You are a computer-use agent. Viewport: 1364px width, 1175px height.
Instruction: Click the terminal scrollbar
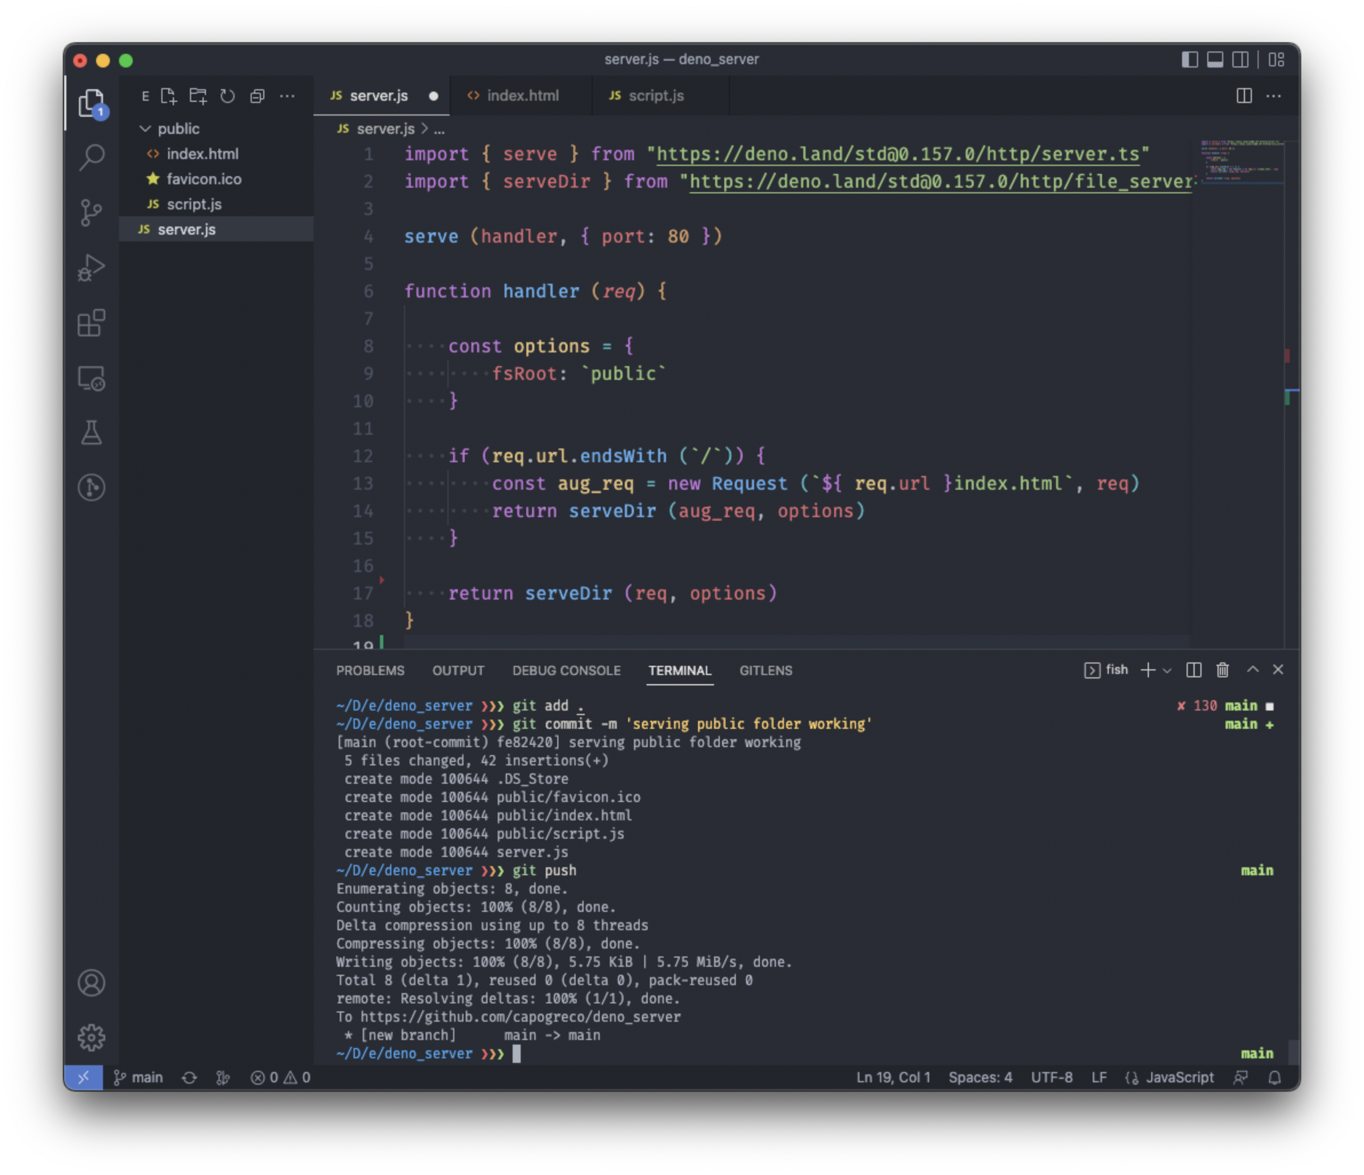tap(1293, 1052)
